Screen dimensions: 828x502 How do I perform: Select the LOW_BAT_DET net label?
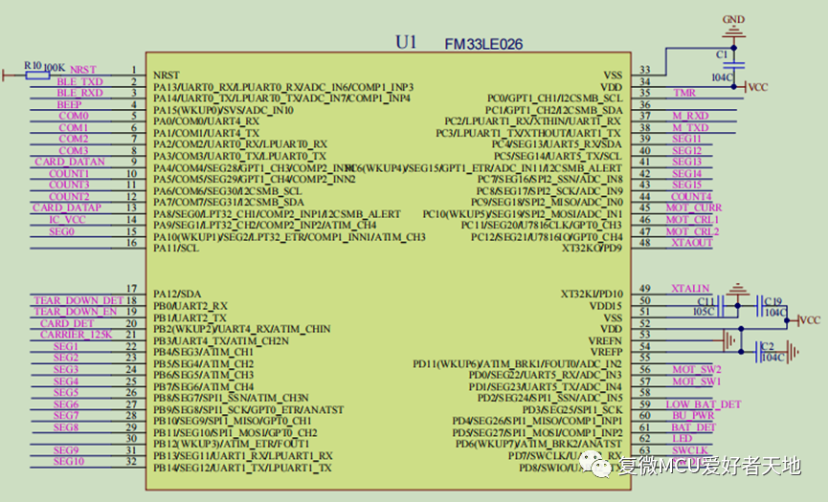(704, 404)
